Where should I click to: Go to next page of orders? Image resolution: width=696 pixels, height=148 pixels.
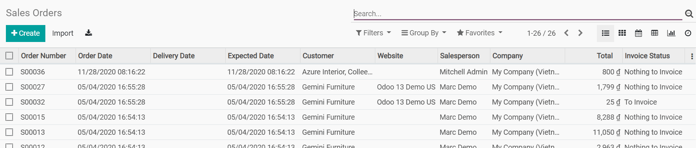pos(580,33)
